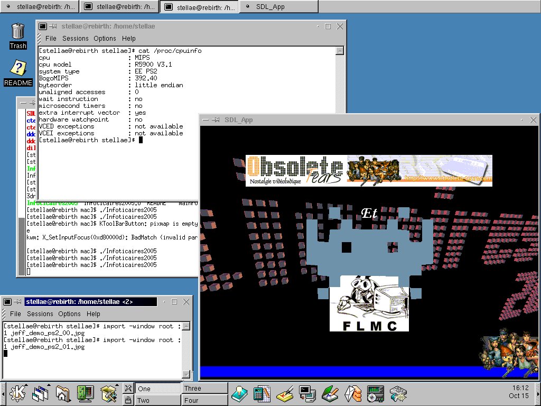Open the Trash desktop icon

[17, 36]
